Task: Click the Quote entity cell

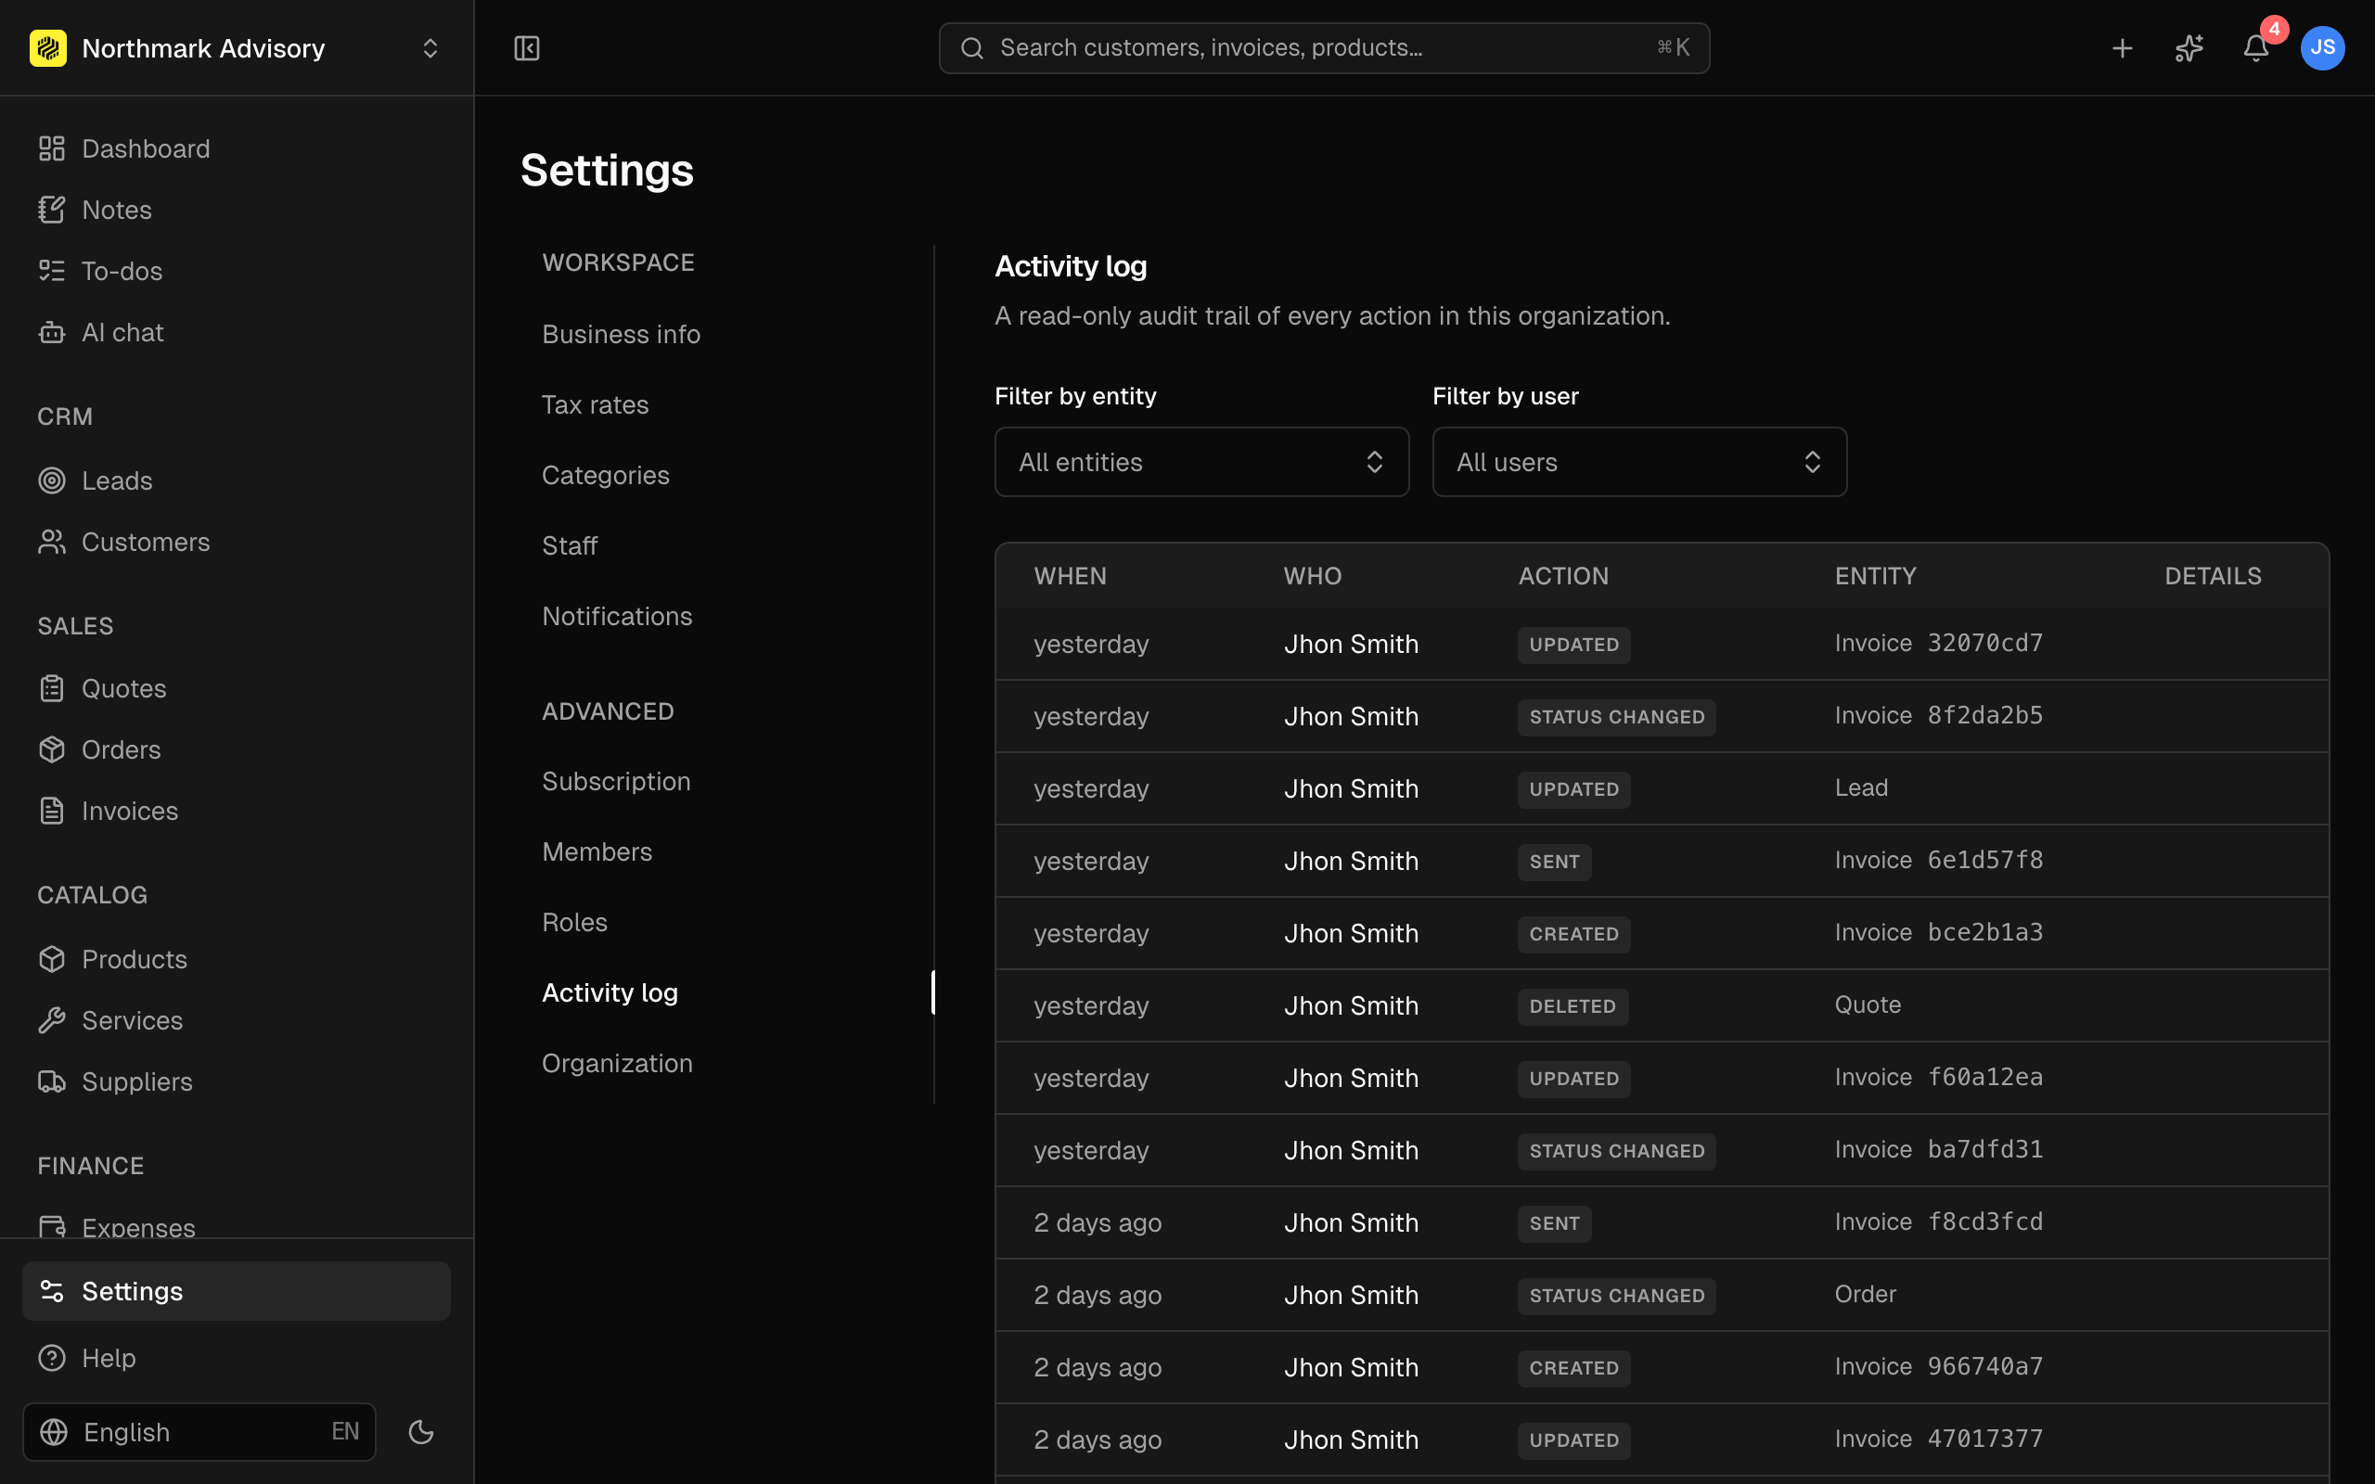Action: click(1868, 1005)
